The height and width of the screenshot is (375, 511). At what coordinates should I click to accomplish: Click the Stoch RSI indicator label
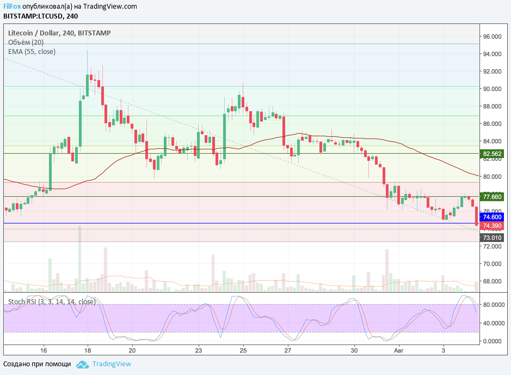point(52,301)
